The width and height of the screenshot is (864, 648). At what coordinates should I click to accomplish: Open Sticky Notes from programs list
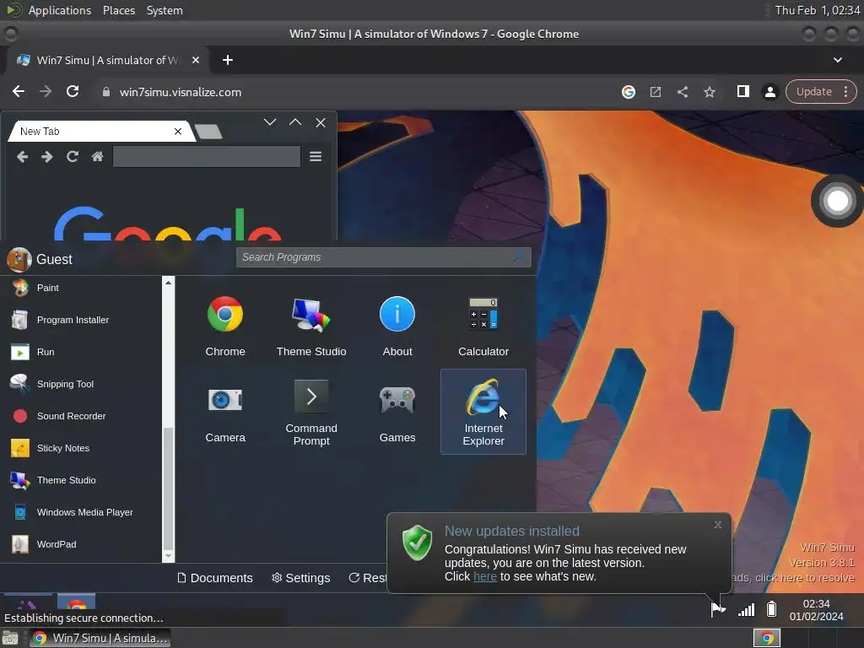coord(83,448)
